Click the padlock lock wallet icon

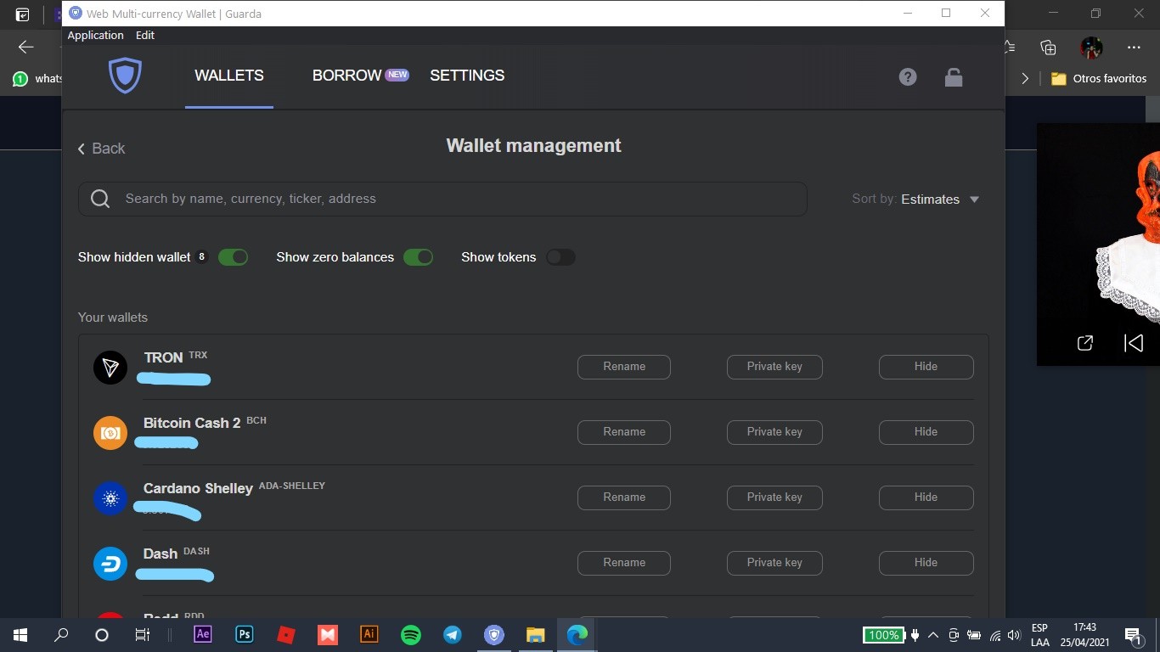[x=954, y=77]
